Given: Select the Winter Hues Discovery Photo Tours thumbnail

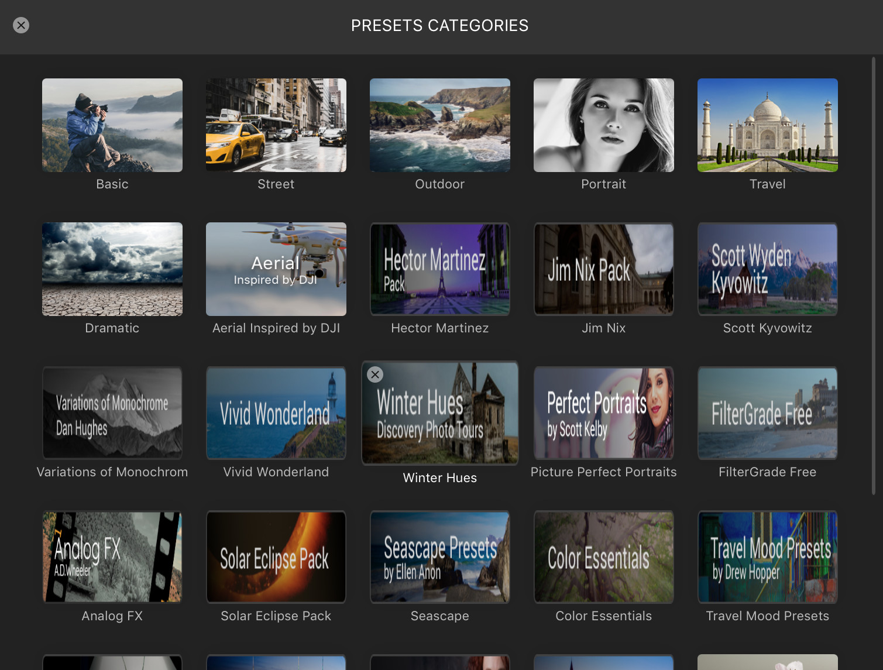Looking at the screenshot, I should coord(440,413).
